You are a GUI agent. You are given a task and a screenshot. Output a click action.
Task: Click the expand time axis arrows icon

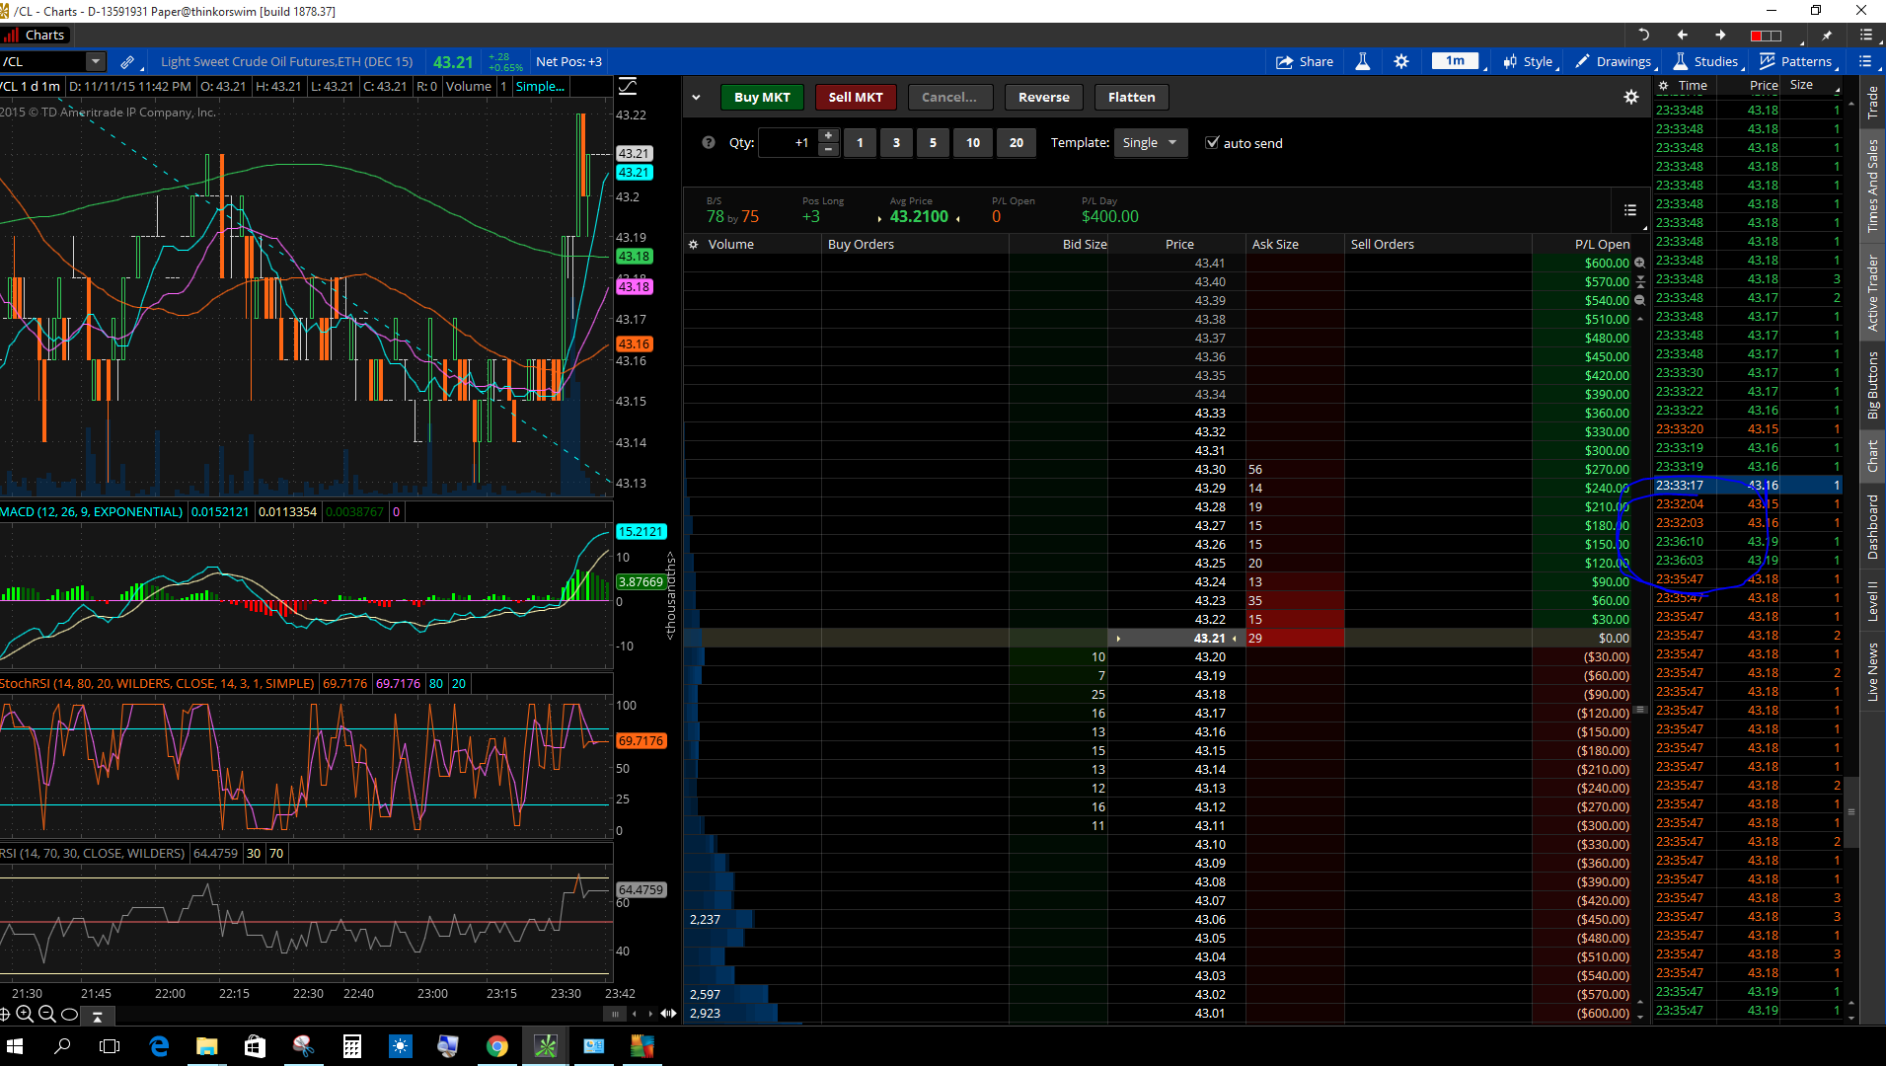(x=668, y=1014)
